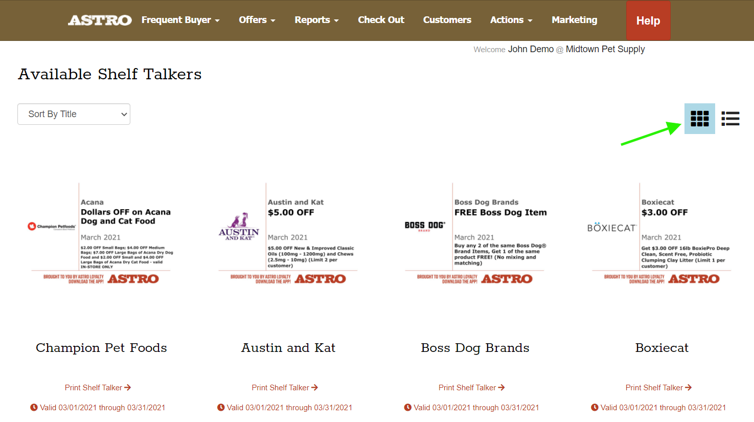Click the Austin and Kat card title
This screenshot has width=754, height=422.
tap(288, 348)
